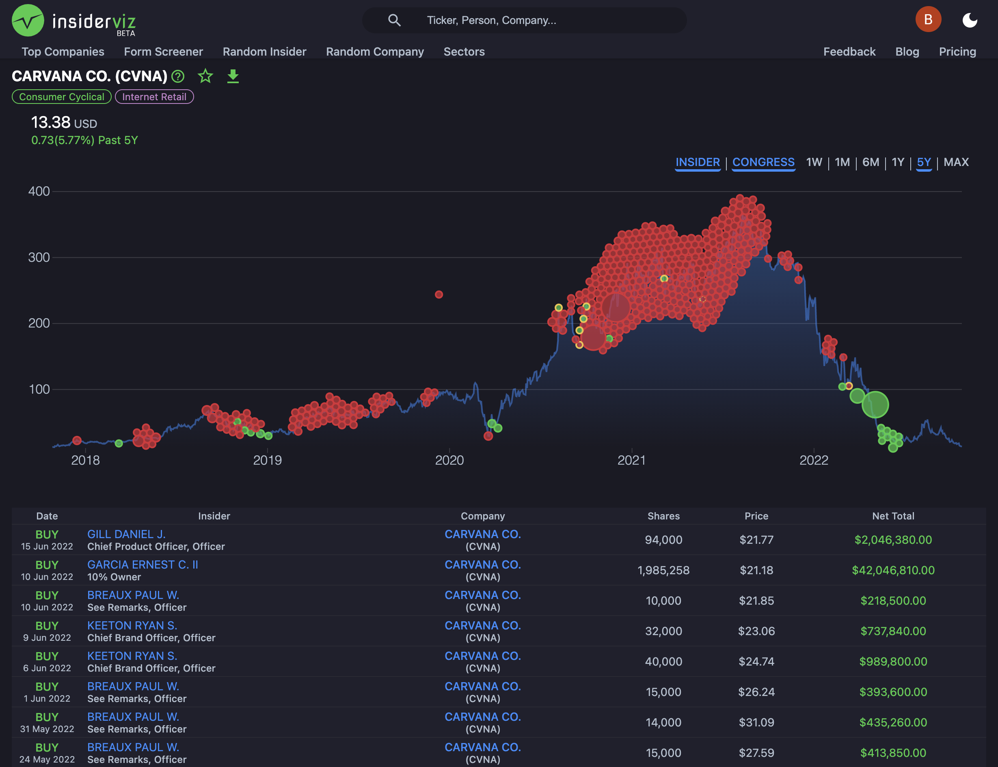Open the Pricing page
The image size is (998, 767).
pyautogui.click(x=957, y=52)
